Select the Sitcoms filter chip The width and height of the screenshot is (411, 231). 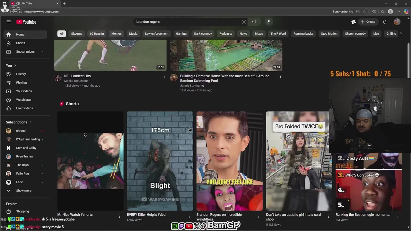76,34
